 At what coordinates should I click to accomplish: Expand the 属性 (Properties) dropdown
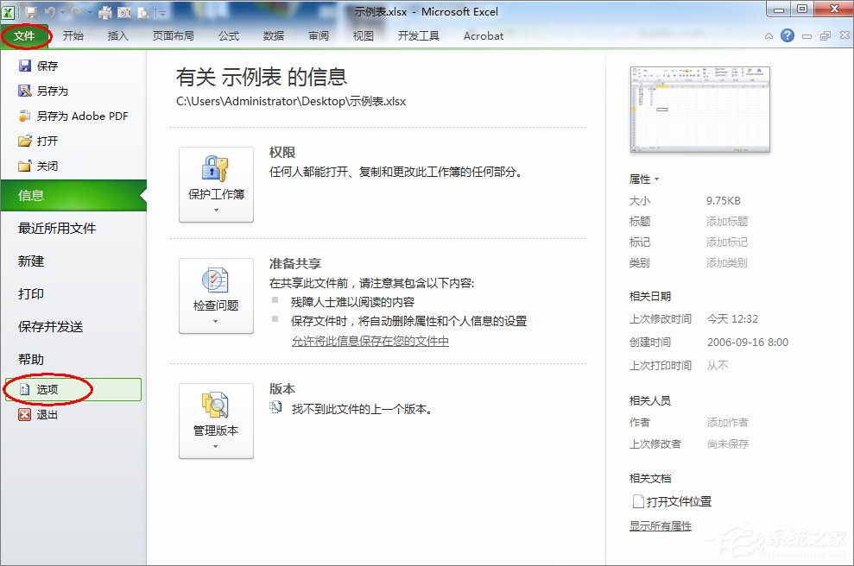[656, 179]
